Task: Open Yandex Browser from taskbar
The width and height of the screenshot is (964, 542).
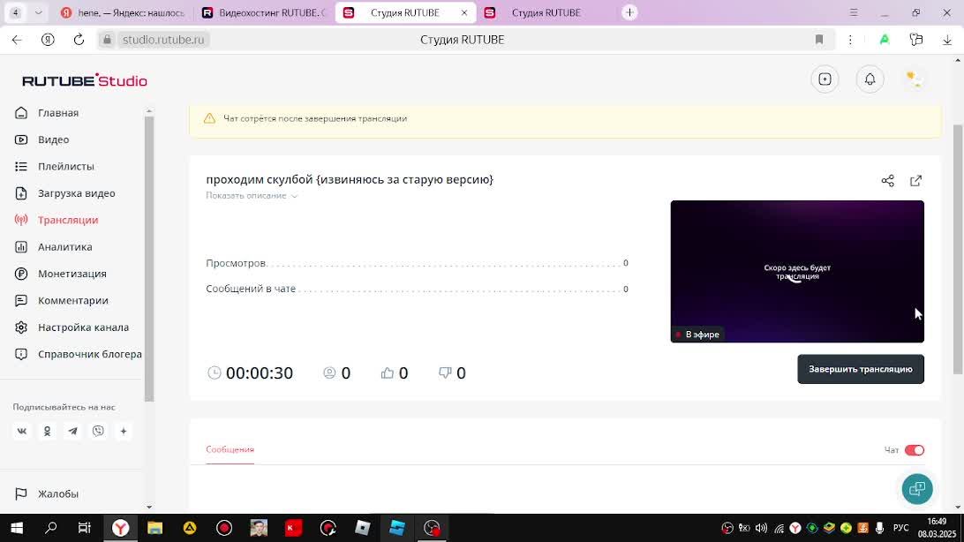Action: (120, 528)
